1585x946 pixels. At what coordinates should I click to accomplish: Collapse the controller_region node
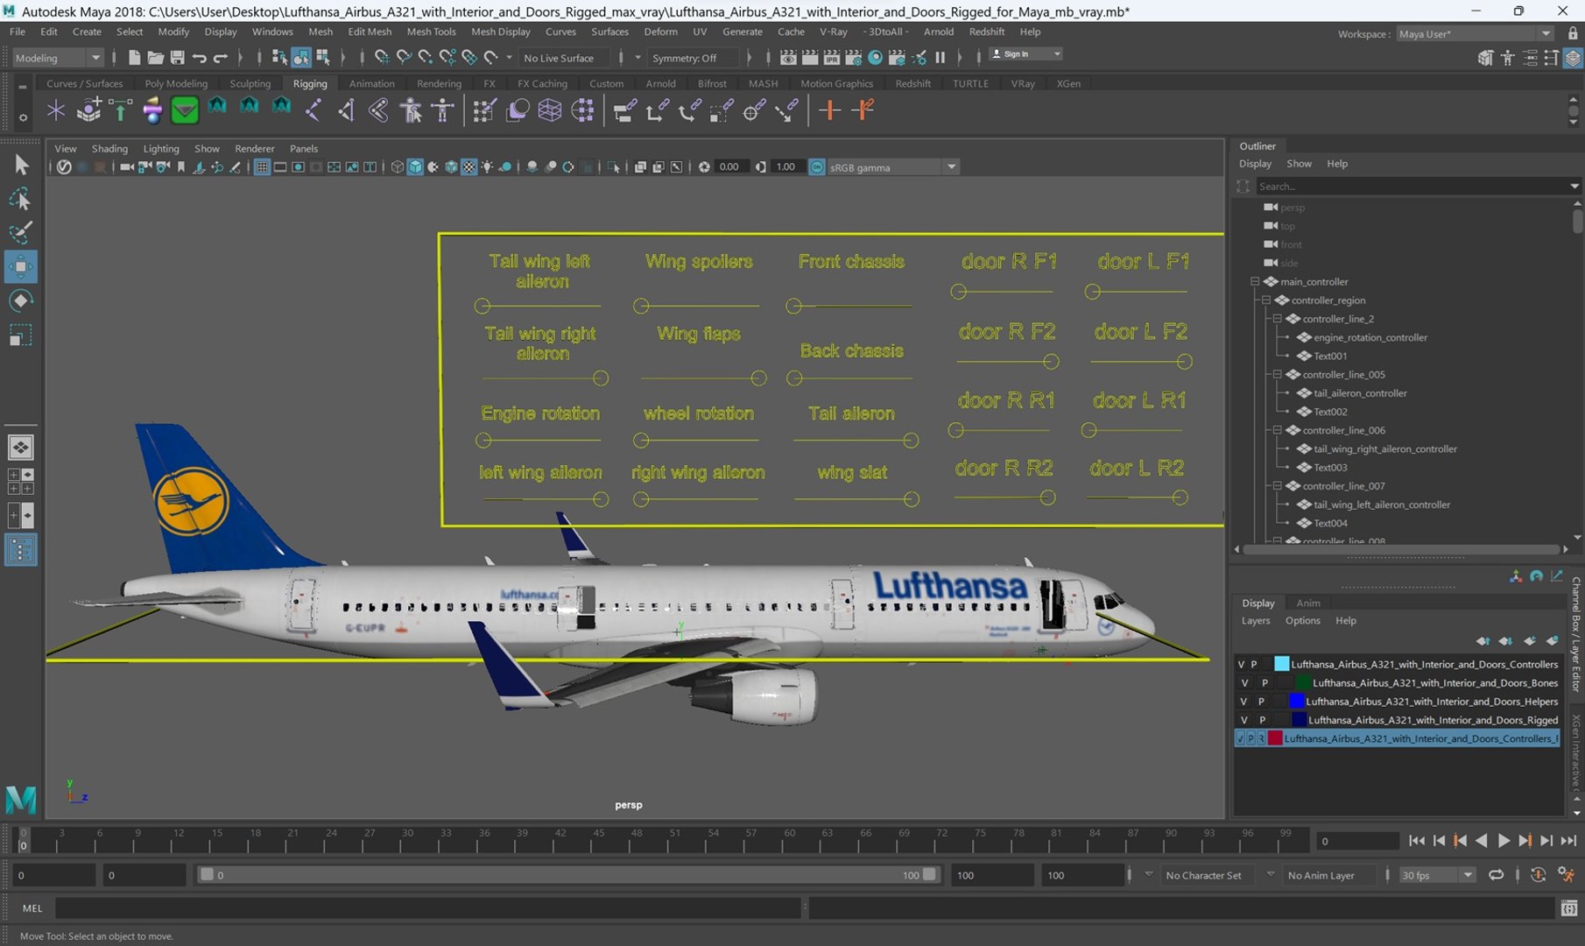point(1266,300)
